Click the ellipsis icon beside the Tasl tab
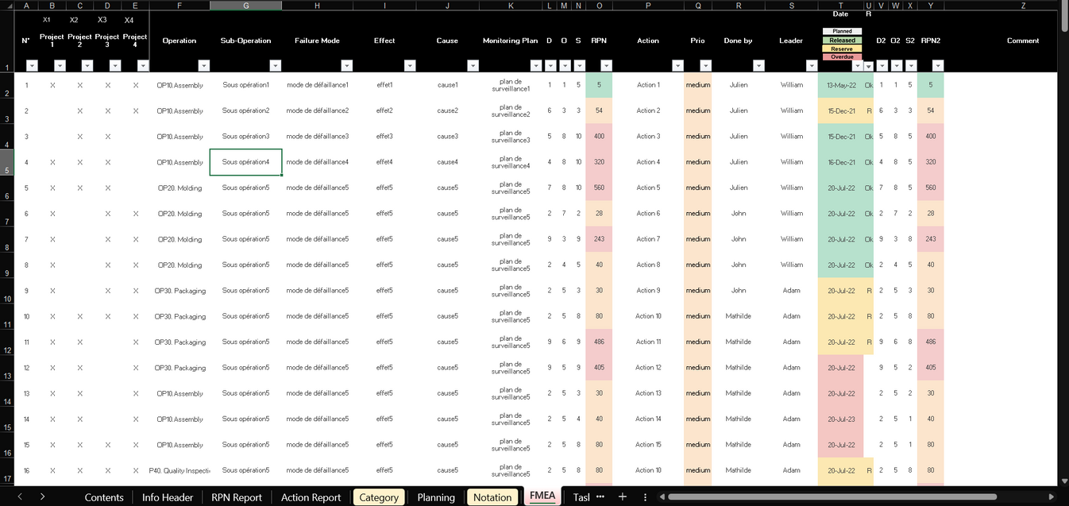 pos(601,496)
